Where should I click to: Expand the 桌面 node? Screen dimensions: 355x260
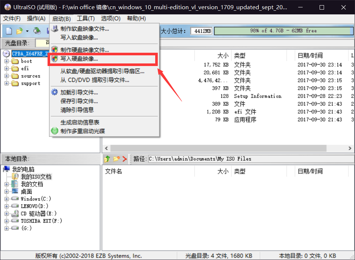7,192
